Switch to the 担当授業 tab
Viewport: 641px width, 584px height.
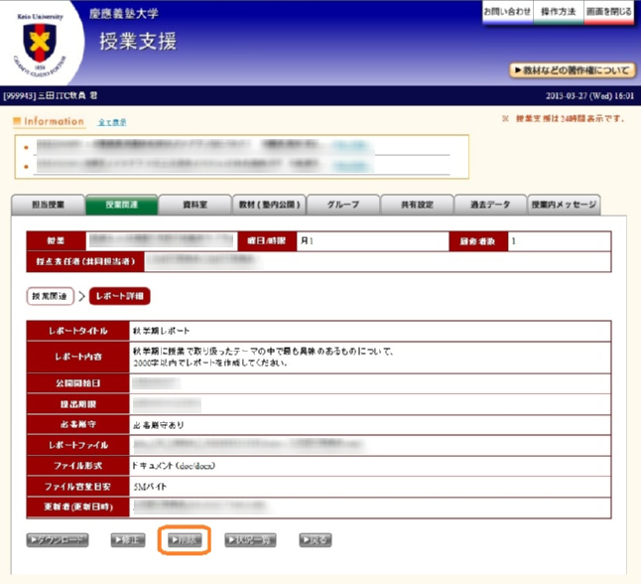pos(48,205)
